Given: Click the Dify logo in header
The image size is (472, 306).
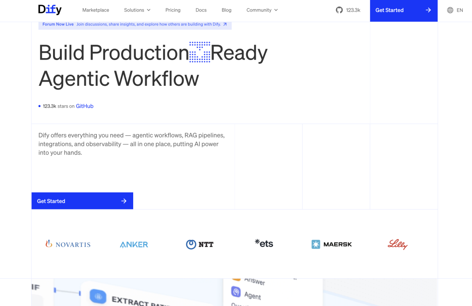Looking at the screenshot, I should pyautogui.click(x=50, y=10).
